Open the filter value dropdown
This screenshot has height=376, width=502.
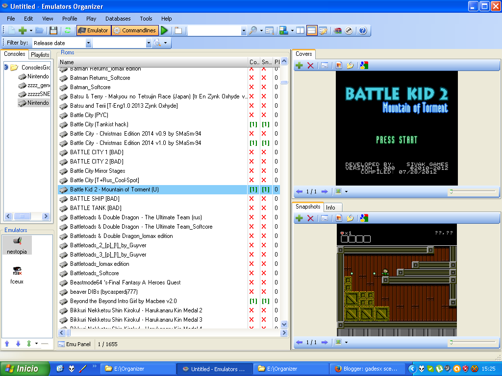(148, 43)
